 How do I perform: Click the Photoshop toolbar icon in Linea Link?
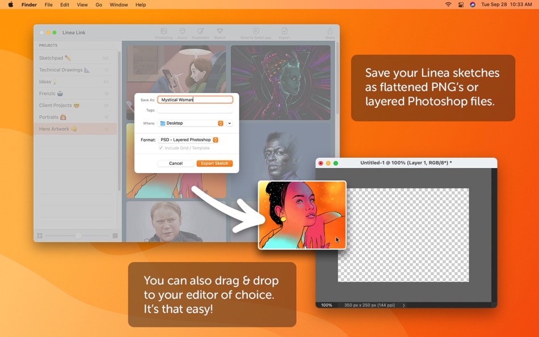[x=163, y=33]
